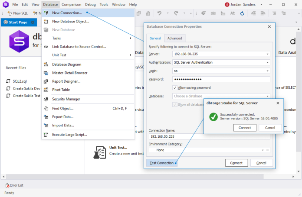This screenshot has height=197, width=302.
Task: Click the Test Connection button
Action: pos(161,163)
